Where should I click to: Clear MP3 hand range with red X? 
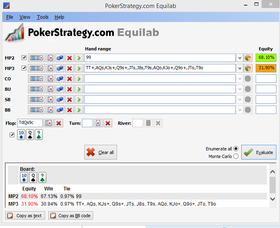pos(70,68)
